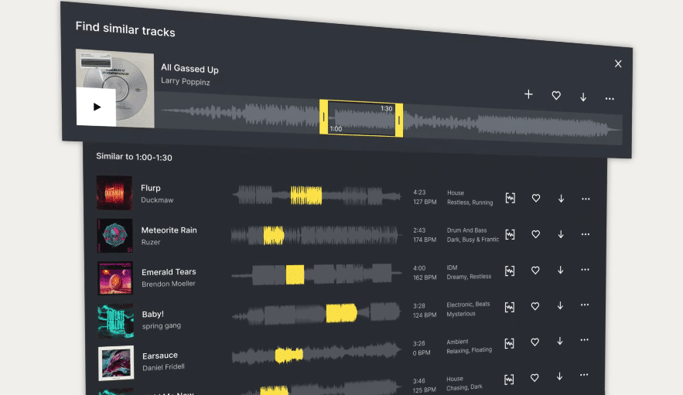Screen dimensions: 683x395
Task: Open the Meteorite Rain album cover
Action: 115,236
